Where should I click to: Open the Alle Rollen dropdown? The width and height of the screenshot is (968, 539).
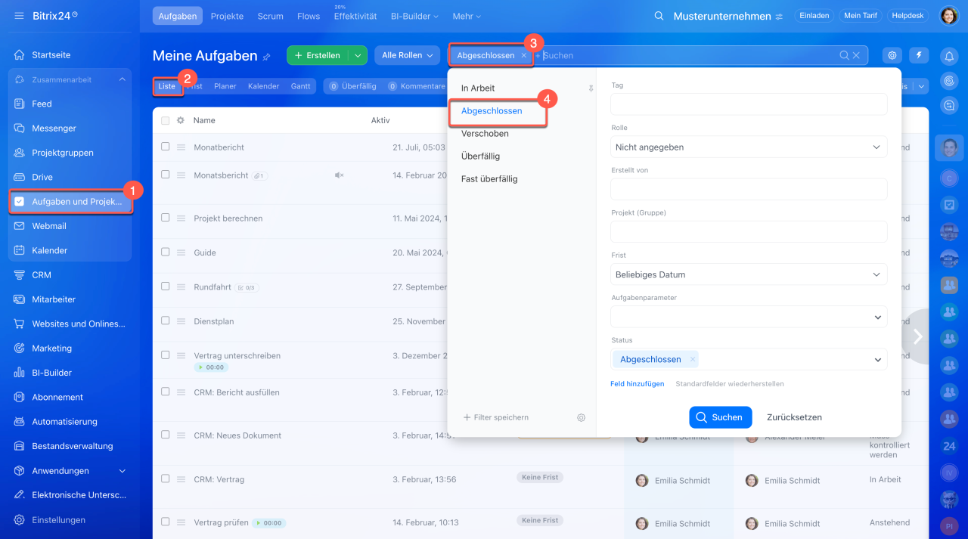coord(408,55)
